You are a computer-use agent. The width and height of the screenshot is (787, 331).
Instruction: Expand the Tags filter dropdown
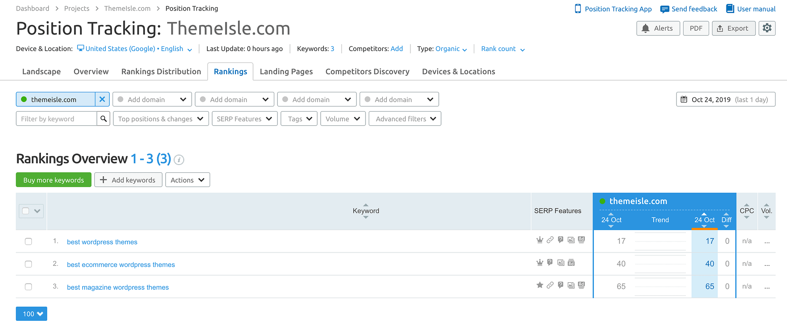click(x=299, y=119)
